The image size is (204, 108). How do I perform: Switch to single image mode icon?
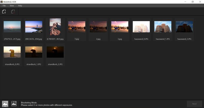(14, 104)
